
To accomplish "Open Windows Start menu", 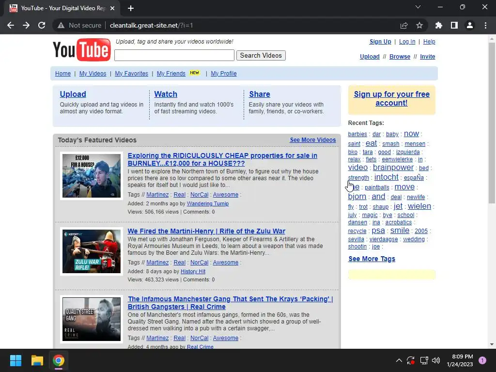I will point(15,360).
